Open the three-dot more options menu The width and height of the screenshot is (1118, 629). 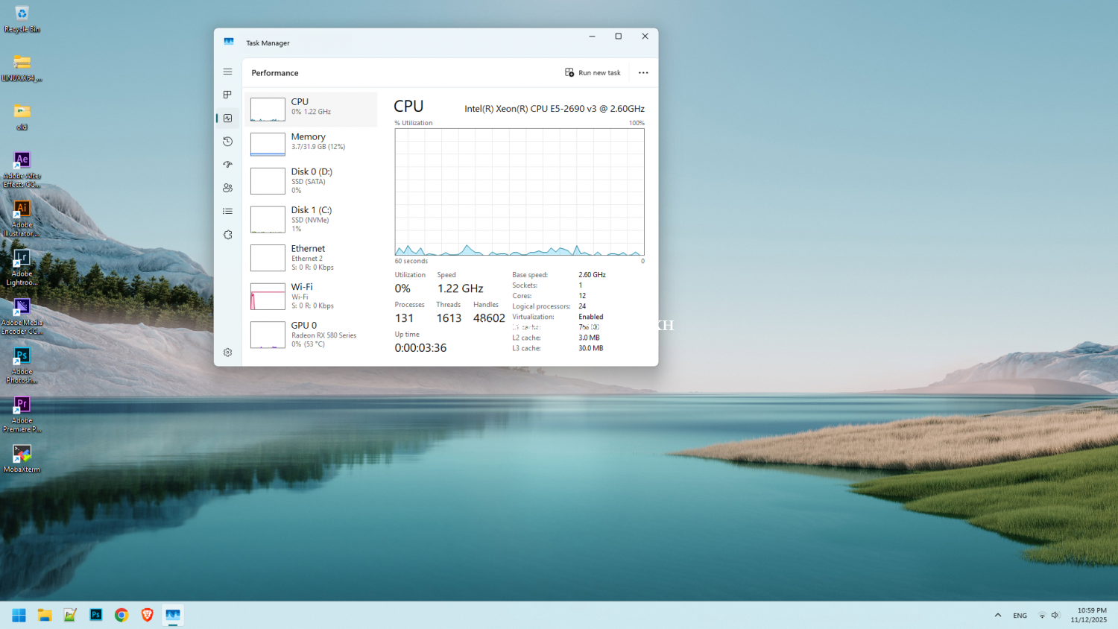pyautogui.click(x=643, y=73)
